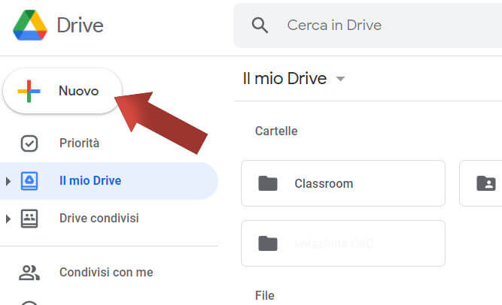The image size is (502, 305).
Task: Expand Il mio Drive tree arrow
Action: [x=8, y=181]
